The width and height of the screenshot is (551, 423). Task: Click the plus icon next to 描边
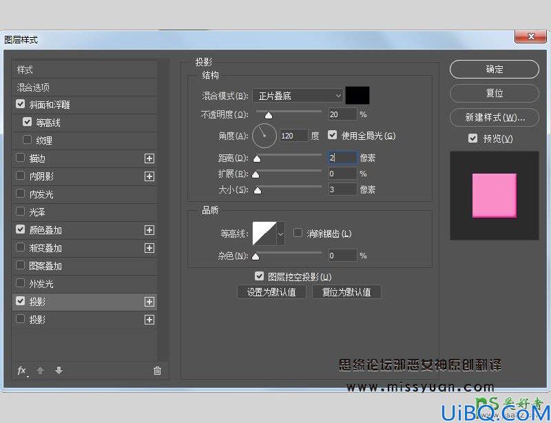149,158
